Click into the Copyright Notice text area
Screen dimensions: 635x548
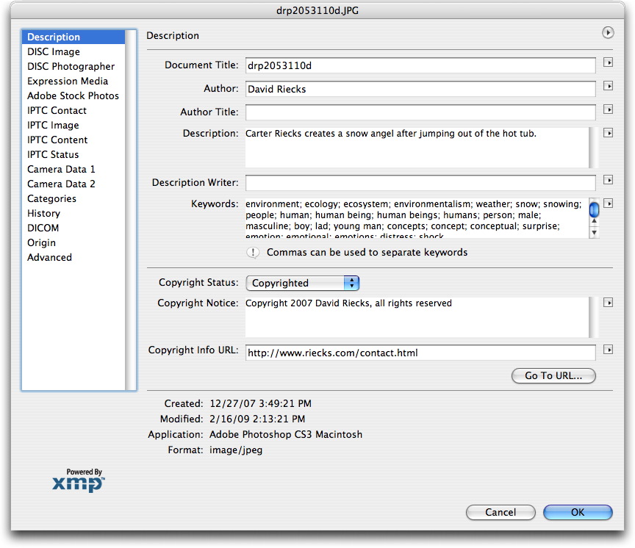point(417,317)
